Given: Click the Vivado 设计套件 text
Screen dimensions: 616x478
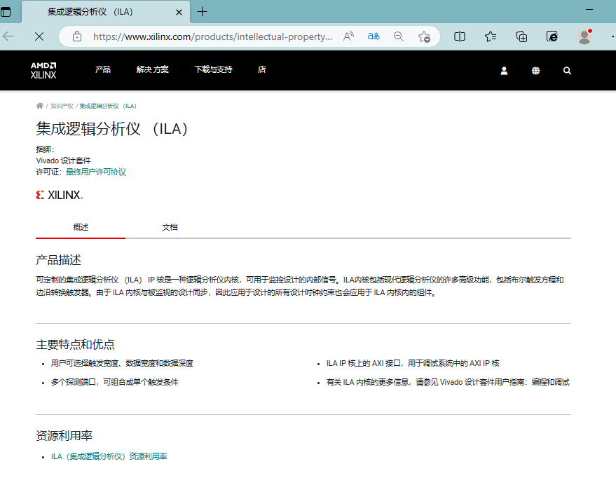Looking at the screenshot, I should pyautogui.click(x=63, y=161).
